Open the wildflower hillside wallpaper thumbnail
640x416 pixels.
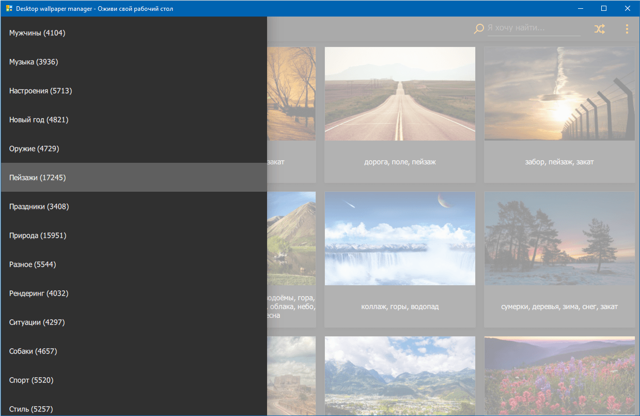click(x=559, y=376)
